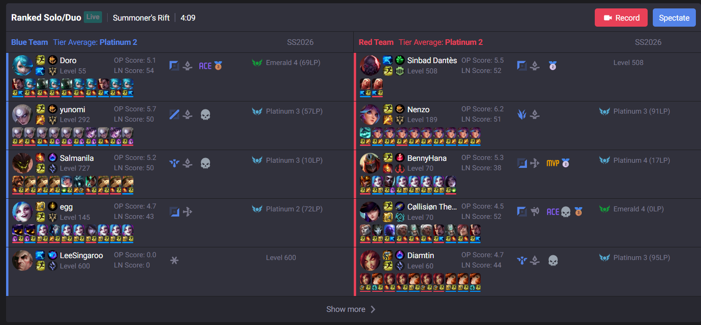Open Cøllisiøn The... summoner name link
The image size is (701, 325).
(x=432, y=207)
